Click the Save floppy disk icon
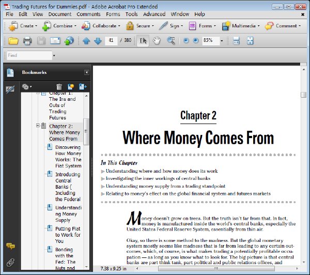The image size is (310, 275). (41, 41)
